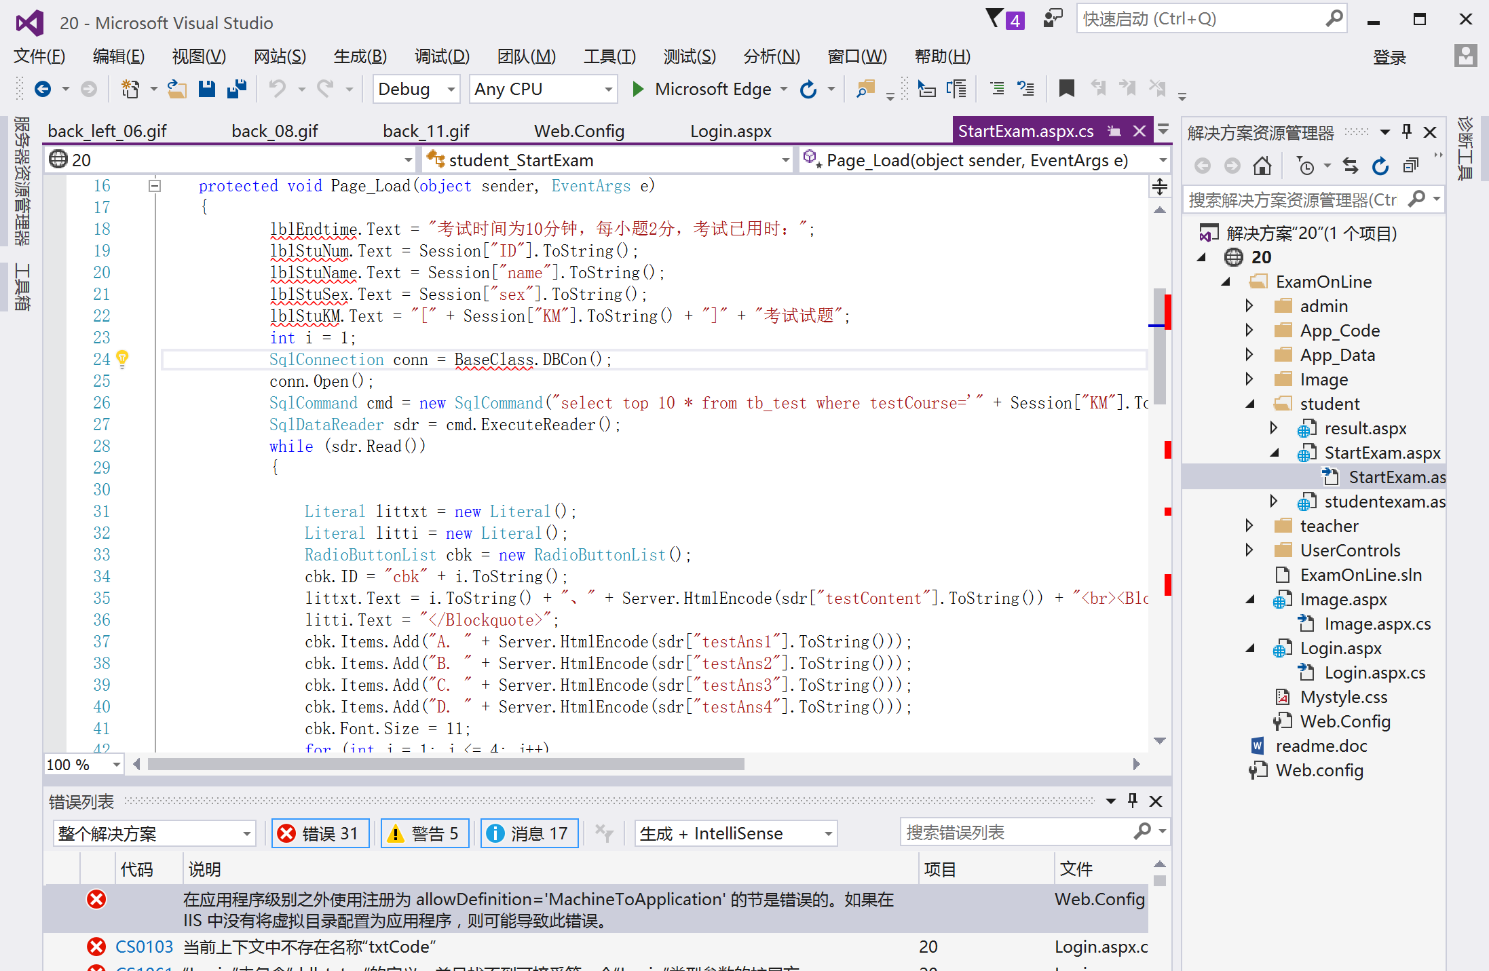Click the editor horizontal scrollbar thumb
The width and height of the screenshot is (1489, 971).
tap(446, 765)
